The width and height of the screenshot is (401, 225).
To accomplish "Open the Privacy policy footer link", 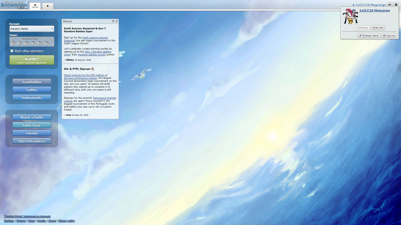I will (67, 221).
